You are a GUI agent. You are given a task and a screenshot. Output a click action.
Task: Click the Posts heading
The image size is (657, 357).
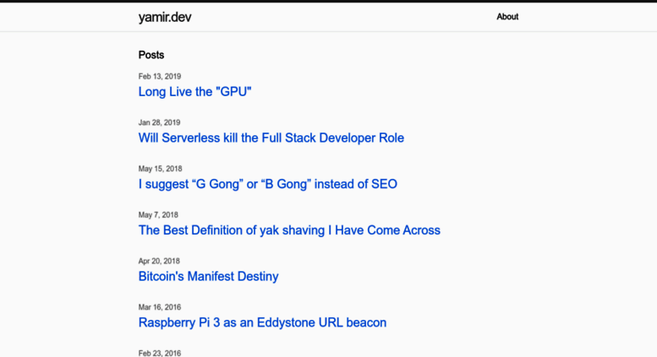pos(151,55)
